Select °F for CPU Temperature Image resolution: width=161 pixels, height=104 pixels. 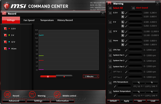tap(152, 82)
